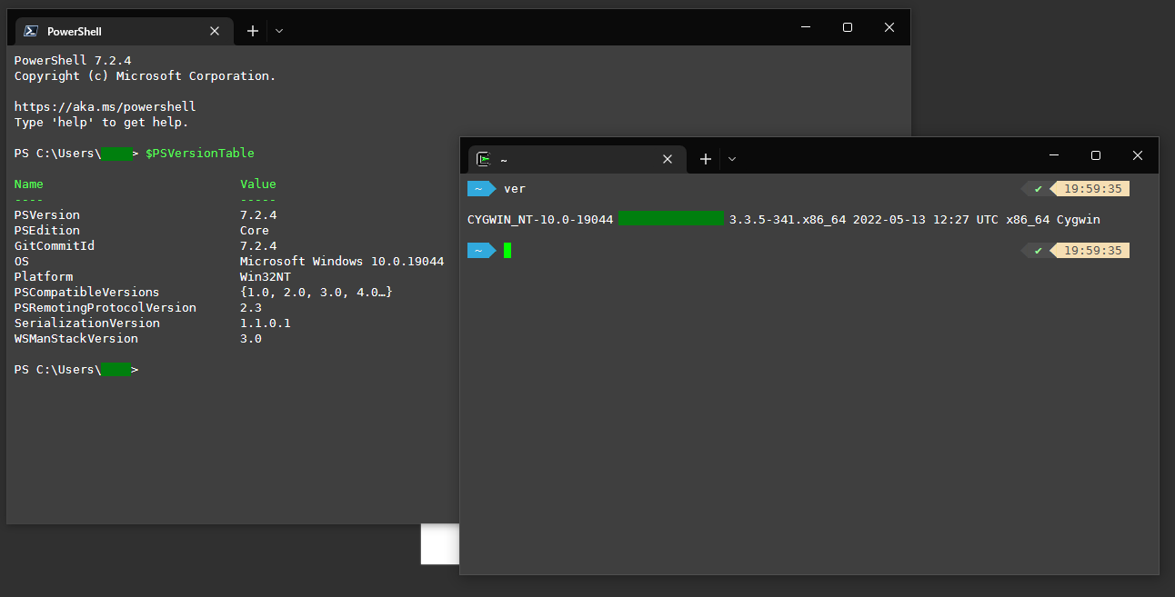
Task: Click the 3.3.5-341.x86_64 version text
Action: 788,220
